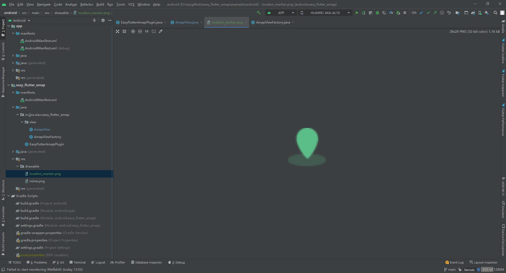Image resolution: width=506 pixels, height=273 pixels.
Task: Collapse the easy_flutter_amap module node
Action: click(x=9, y=85)
